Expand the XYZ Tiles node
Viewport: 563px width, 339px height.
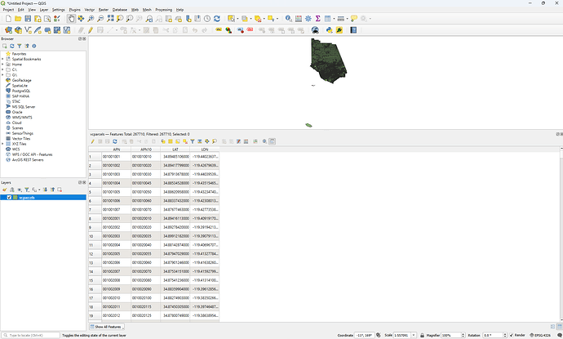(3, 144)
